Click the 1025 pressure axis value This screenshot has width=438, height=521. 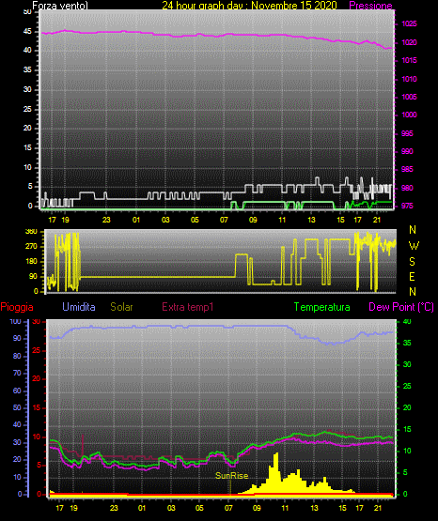[x=409, y=23]
